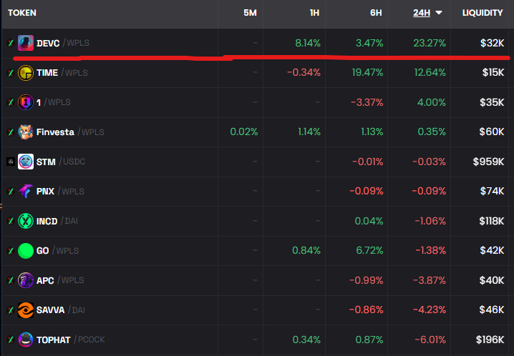Image resolution: width=514 pixels, height=356 pixels.
Task: Open the PNX token logo
Action: [x=26, y=191]
